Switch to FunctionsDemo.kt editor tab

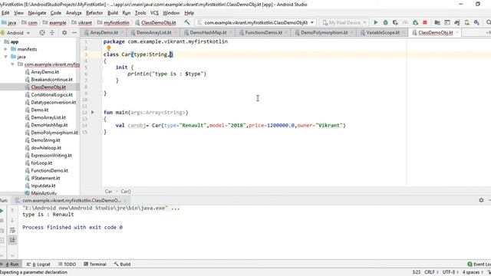coord(263,32)
